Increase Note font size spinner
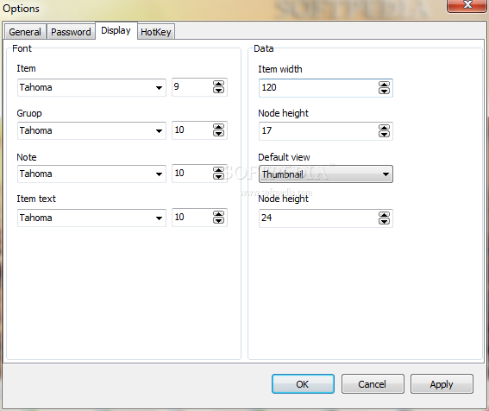The height and width of the screenshot is (411, 489). (218, 169)
